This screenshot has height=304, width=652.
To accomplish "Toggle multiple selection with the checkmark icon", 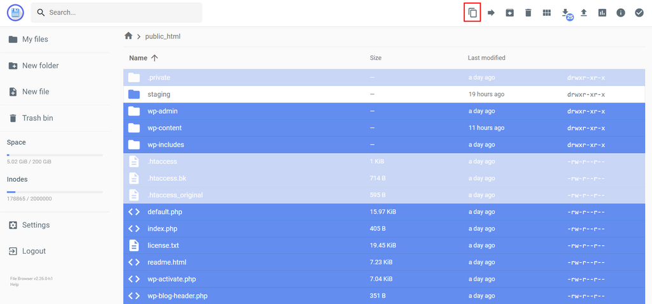I will (639, 13).
